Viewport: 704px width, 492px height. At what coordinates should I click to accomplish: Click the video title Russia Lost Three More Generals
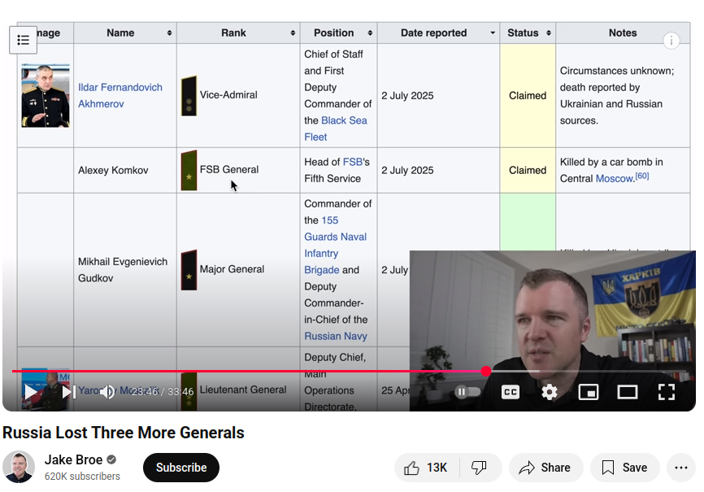pyautogui.click(x=124, y=433)
